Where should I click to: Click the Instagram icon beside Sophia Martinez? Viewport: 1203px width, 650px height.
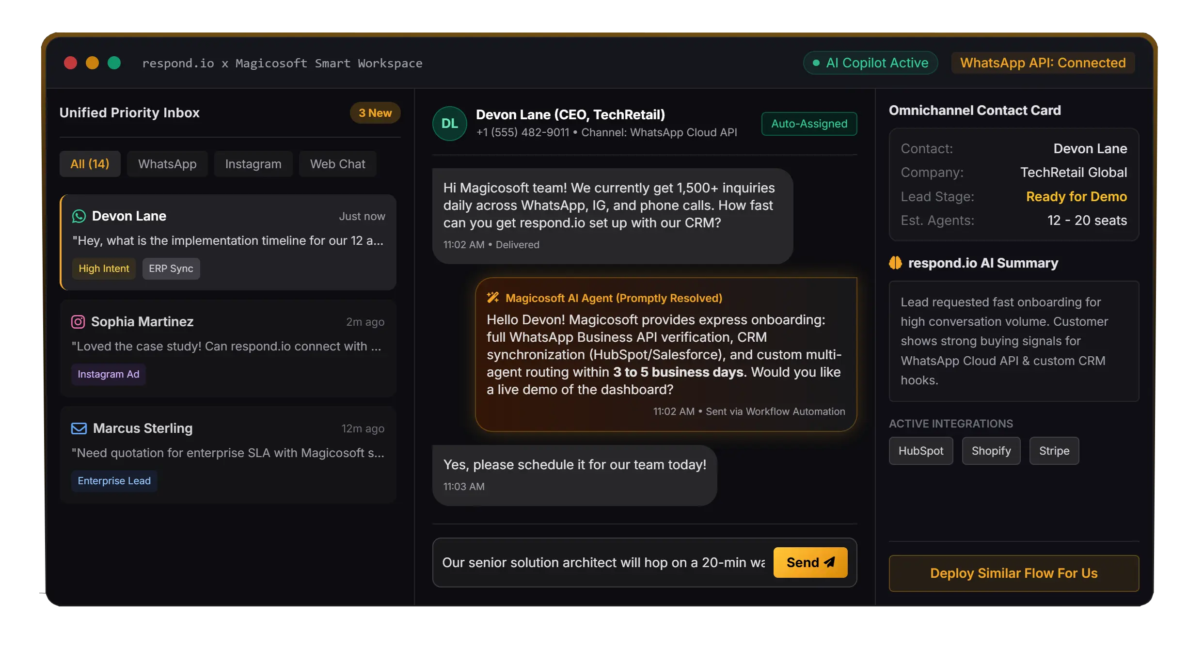coord(78,322)
